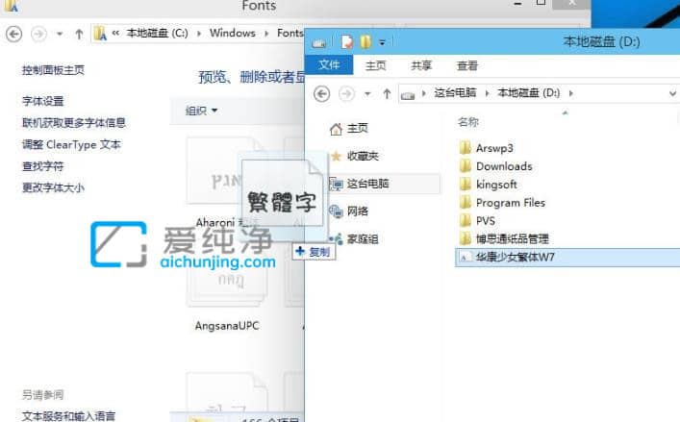Expand the arrow after 这台电脑 in address bar

coord(487,93)
